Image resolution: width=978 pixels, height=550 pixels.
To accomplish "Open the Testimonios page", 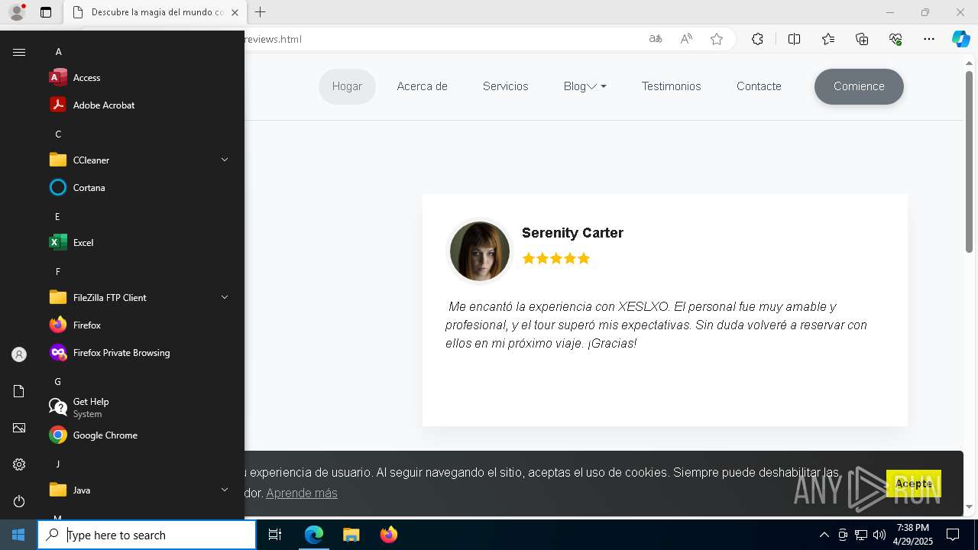I will tap(671, 86).
